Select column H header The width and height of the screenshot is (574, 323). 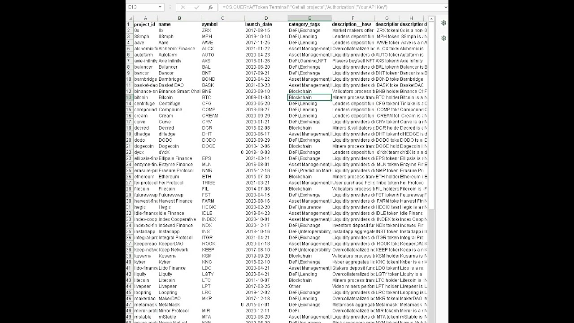point(411,18)
